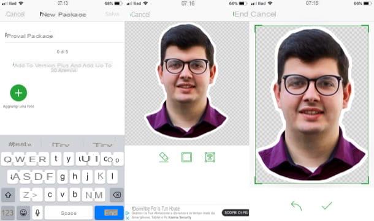Viewport: 374px width, 221px height.
Task: Cancel in the sticker editor screen
Action: [x=140, y=15]
